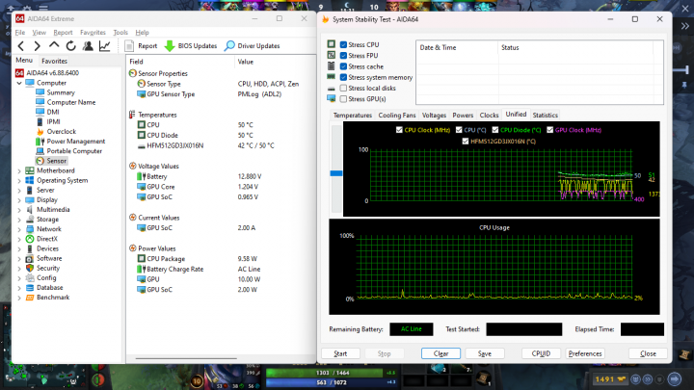Click the horizontal scrollbar in sensor list

(186, 358)
